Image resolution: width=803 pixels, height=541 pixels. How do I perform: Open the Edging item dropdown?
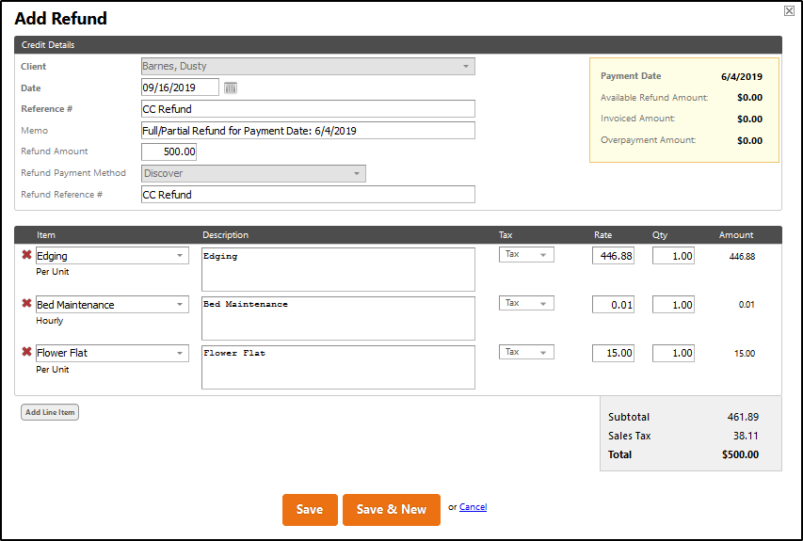tap(180, 256)
